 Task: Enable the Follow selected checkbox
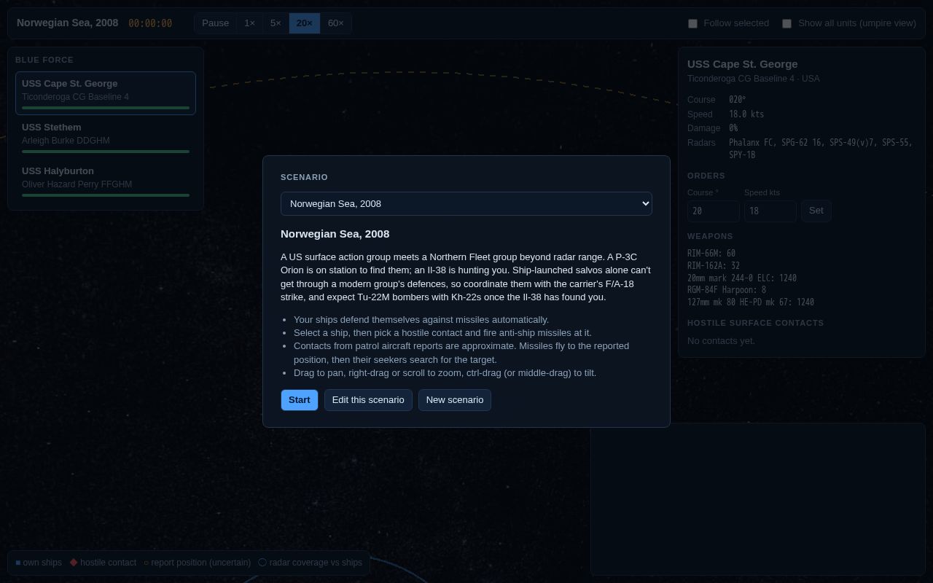click(x=693, y=23)
